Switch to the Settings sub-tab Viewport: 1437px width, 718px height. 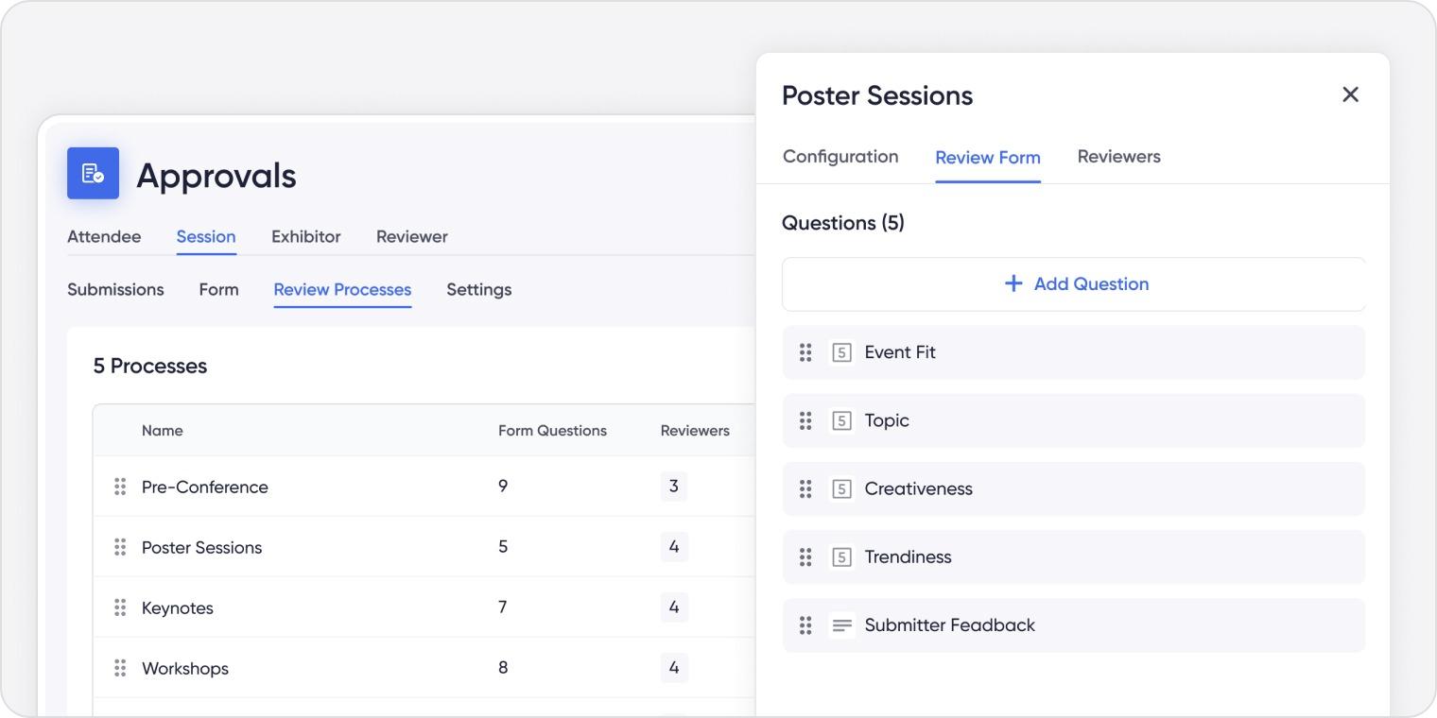[x=478, y=289]
